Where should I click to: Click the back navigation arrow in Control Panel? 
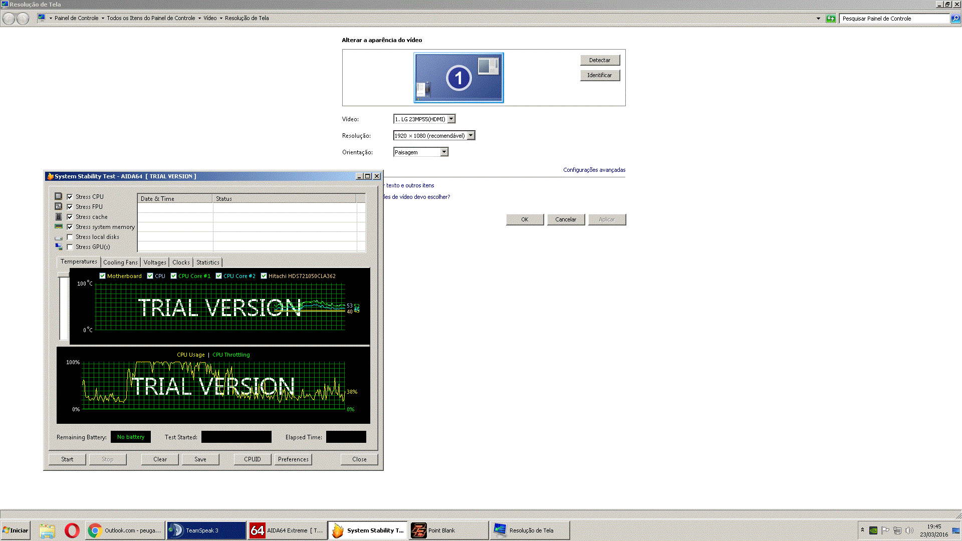point(9,19)
